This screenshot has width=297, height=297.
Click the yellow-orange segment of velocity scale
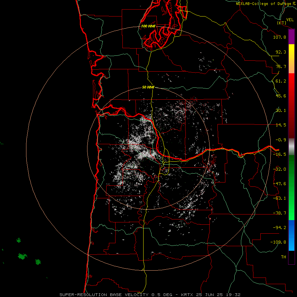click(291, 59)
